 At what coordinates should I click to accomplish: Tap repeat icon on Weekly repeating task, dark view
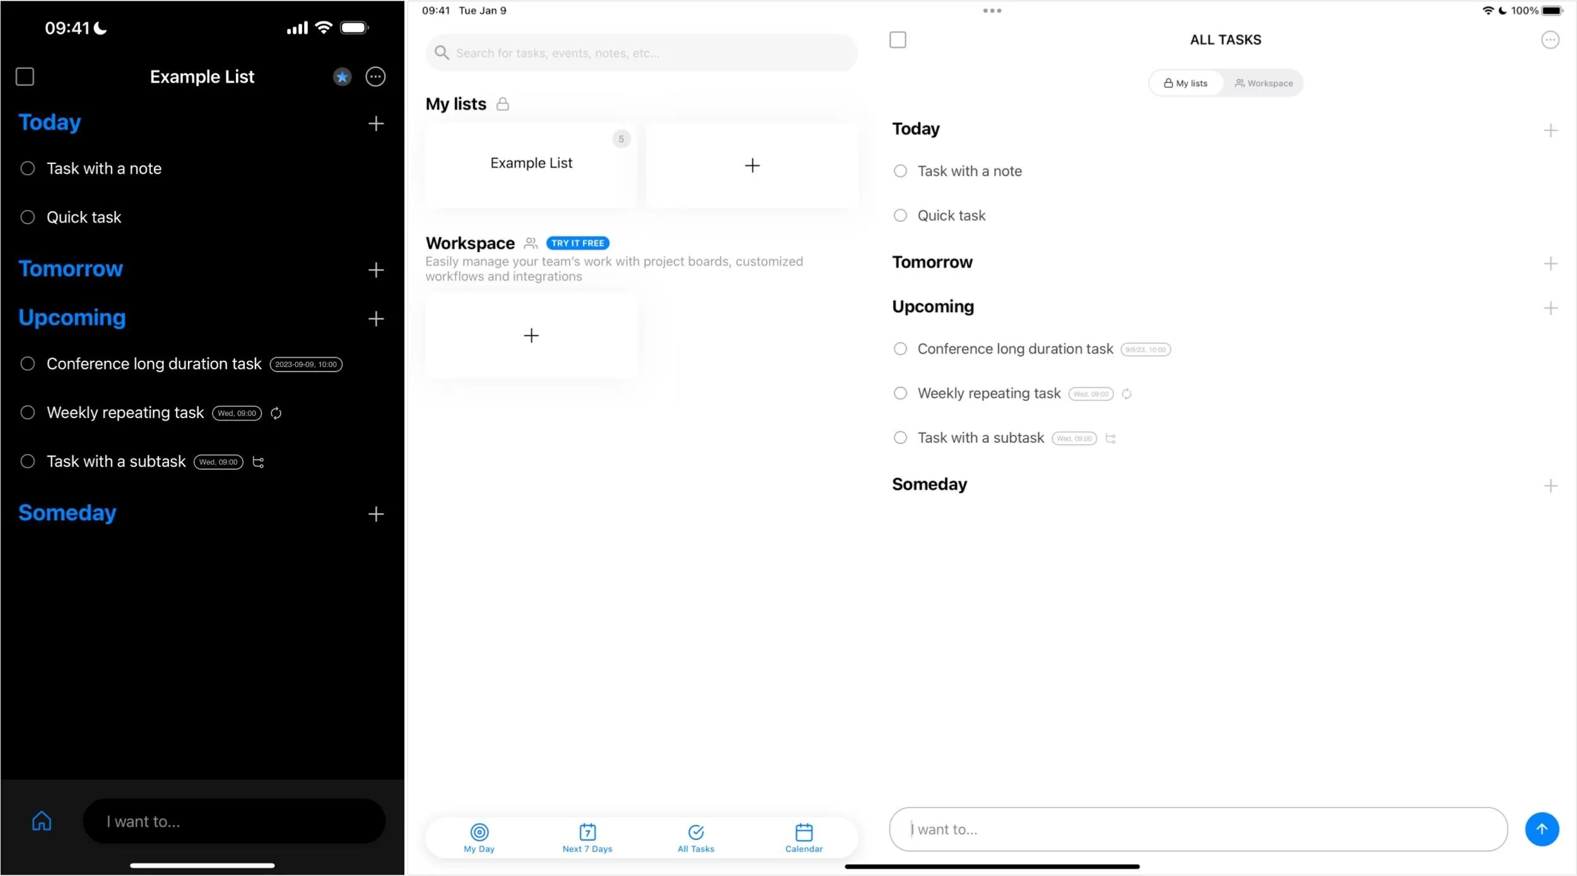point(276,413)
